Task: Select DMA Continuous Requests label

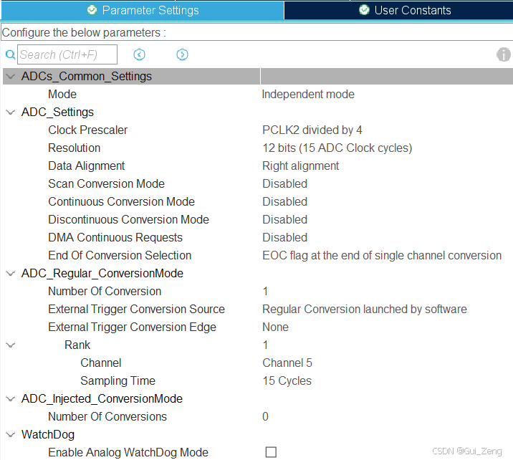Action: click(x=115, y=238)
